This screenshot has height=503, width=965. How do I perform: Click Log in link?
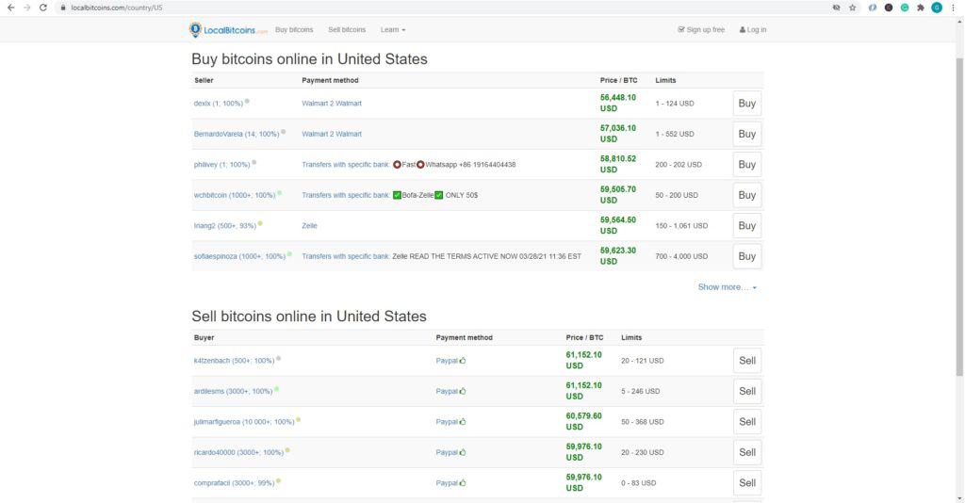coord(753,29)
